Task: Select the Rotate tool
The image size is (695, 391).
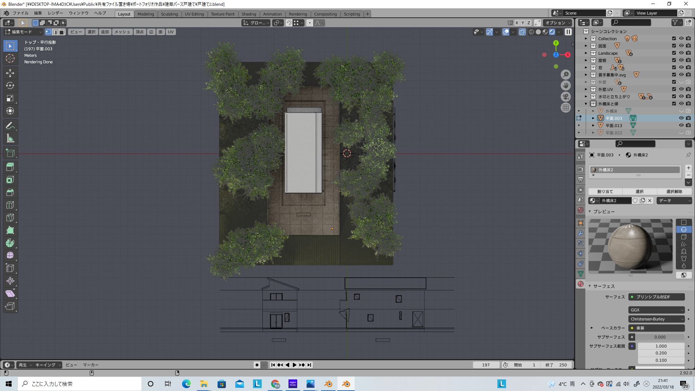Action: tap(10, 85)
